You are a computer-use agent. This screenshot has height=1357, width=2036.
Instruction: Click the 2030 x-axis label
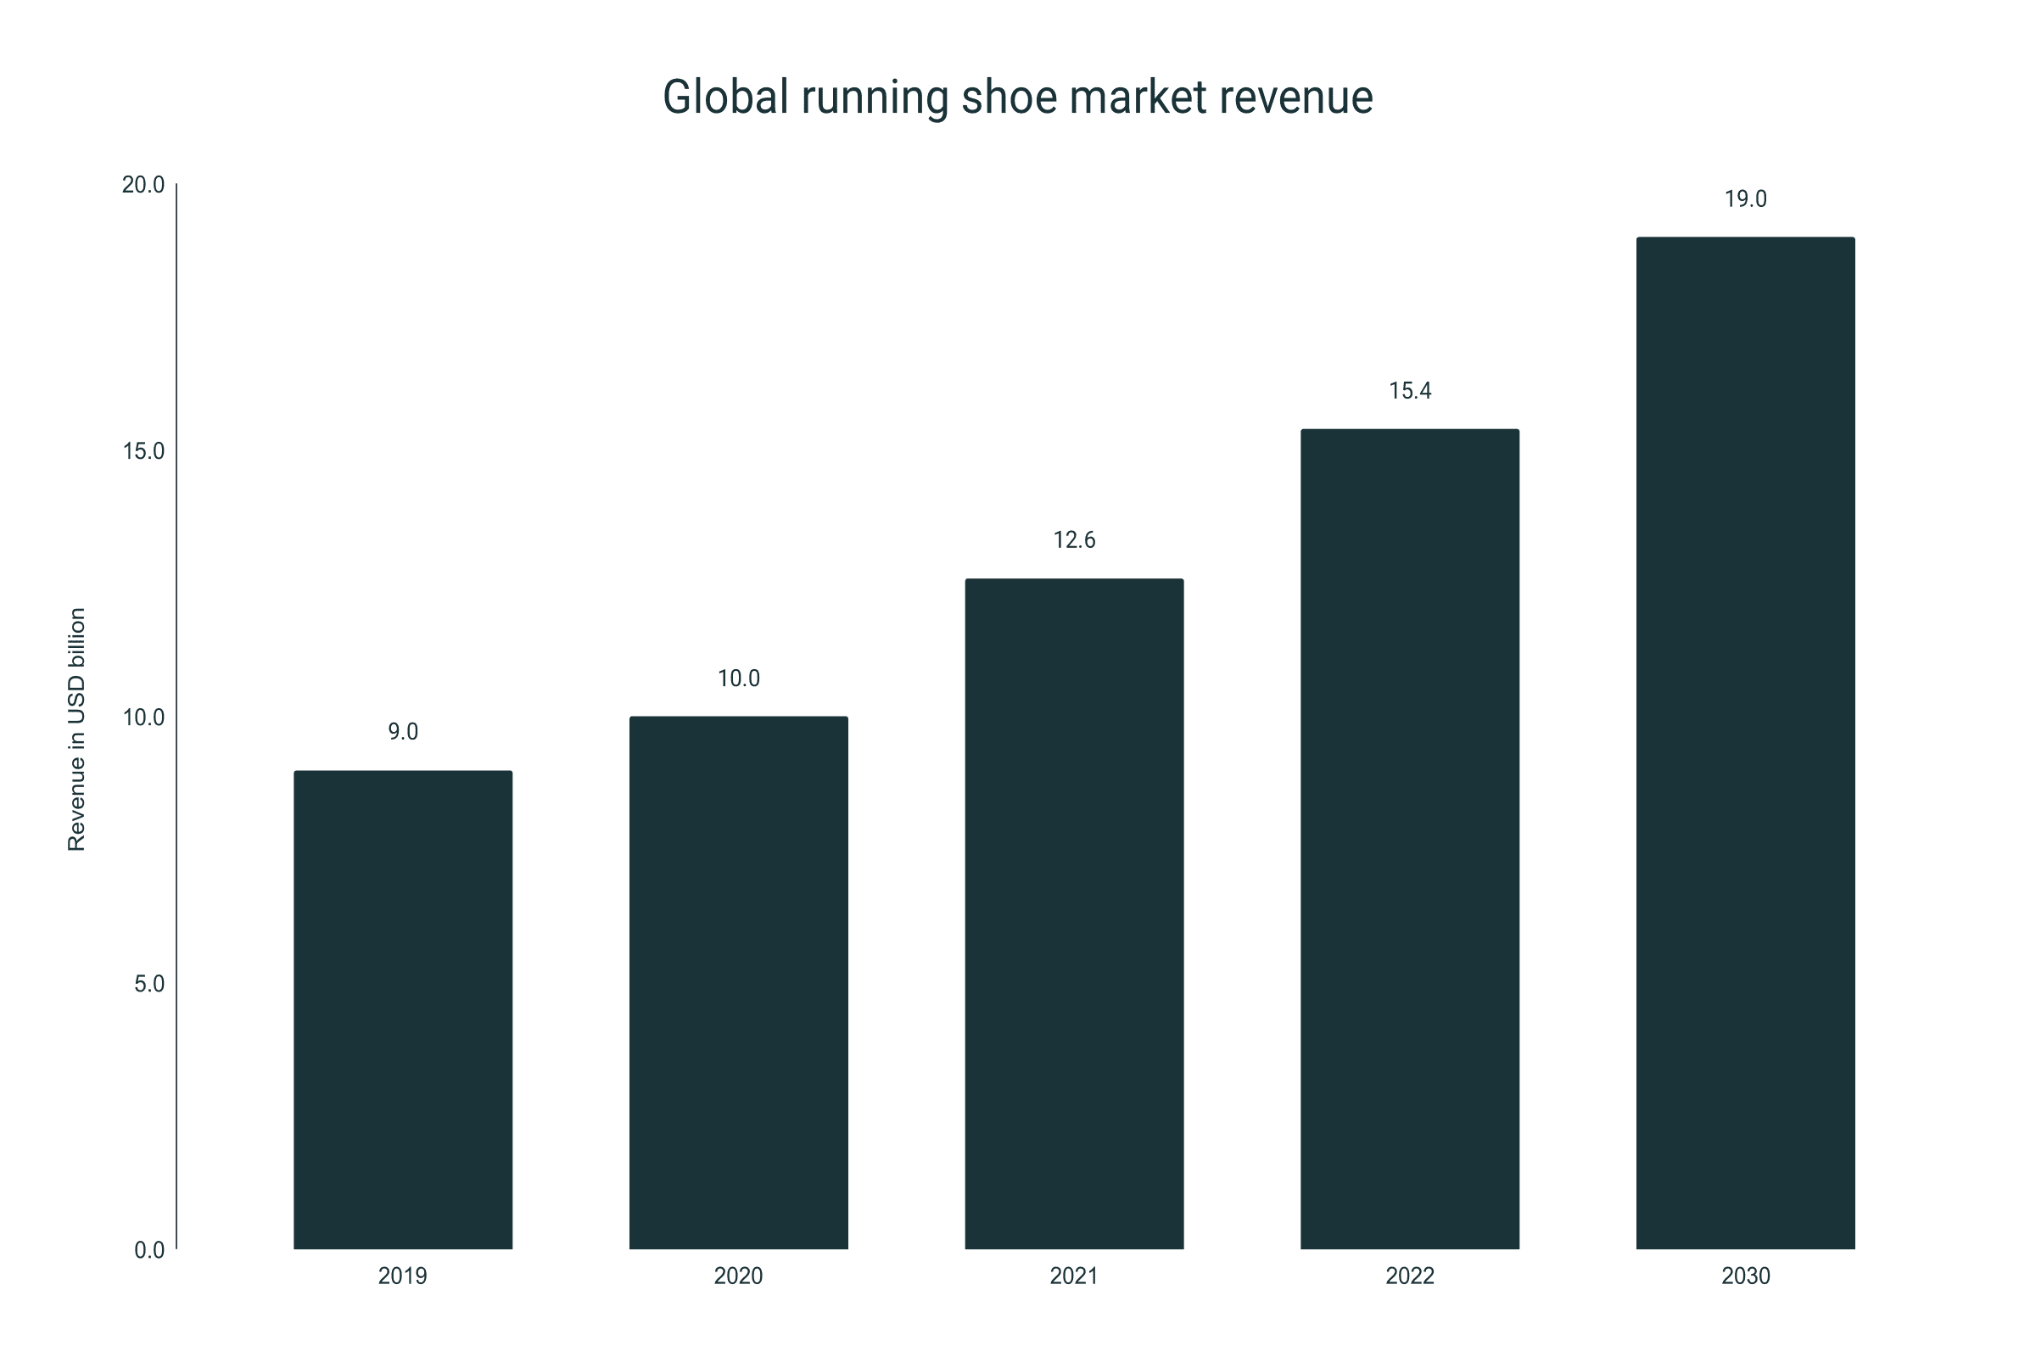coord(1746,1276)
